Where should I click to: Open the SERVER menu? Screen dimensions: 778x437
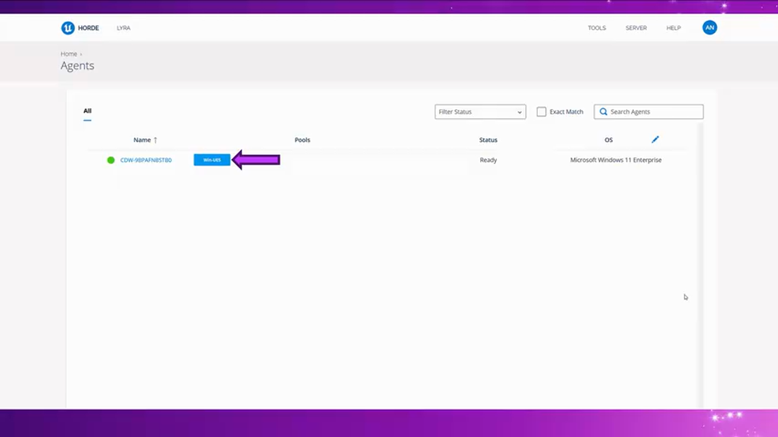point(636,28)
